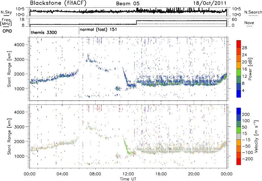The width and height of the screenshot is (262, 181).
Task: Pick Velocity colorbar segment between -100 and -50
Action: (239, 149)
